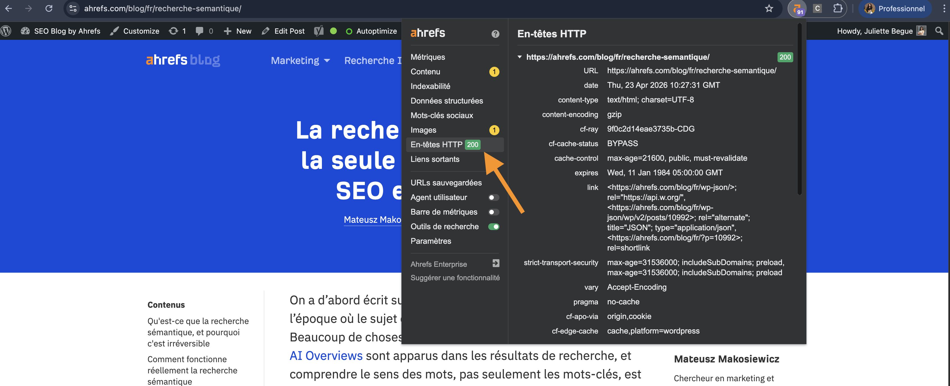Click the Chrome extensions puzzle icon
Screen dimensions: 950x386
(838, 8)
